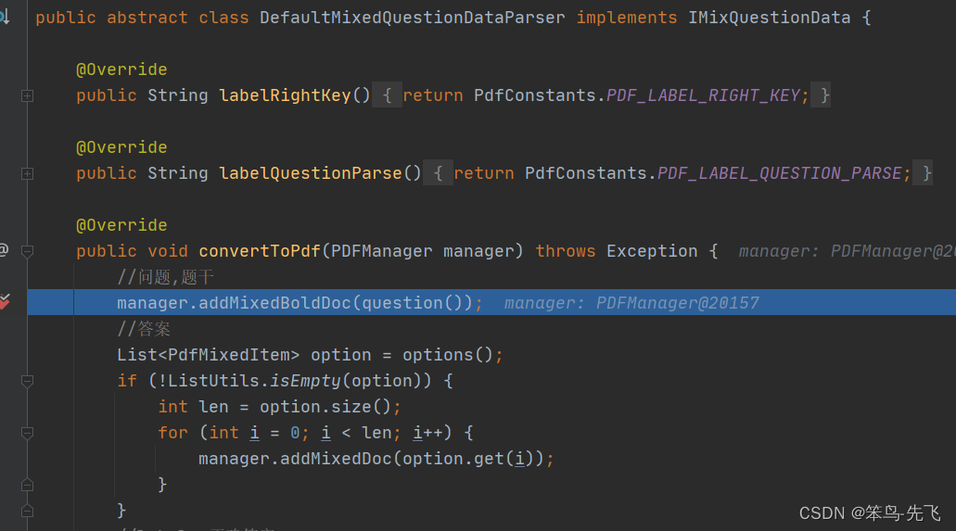Click the fold end marker at the if block's closing brace
The width and height of the screenshot is (956, 531).
click(x=28, y=511)
